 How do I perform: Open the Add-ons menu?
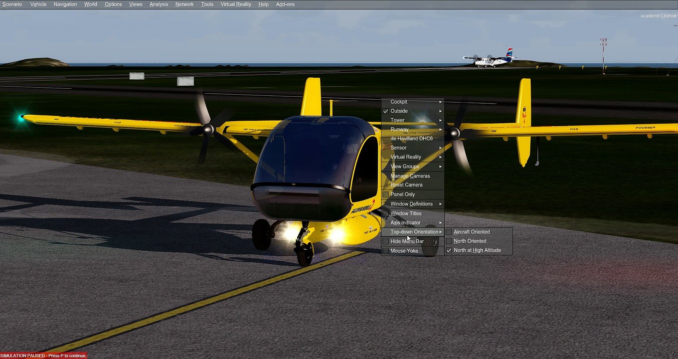point(285,4)
